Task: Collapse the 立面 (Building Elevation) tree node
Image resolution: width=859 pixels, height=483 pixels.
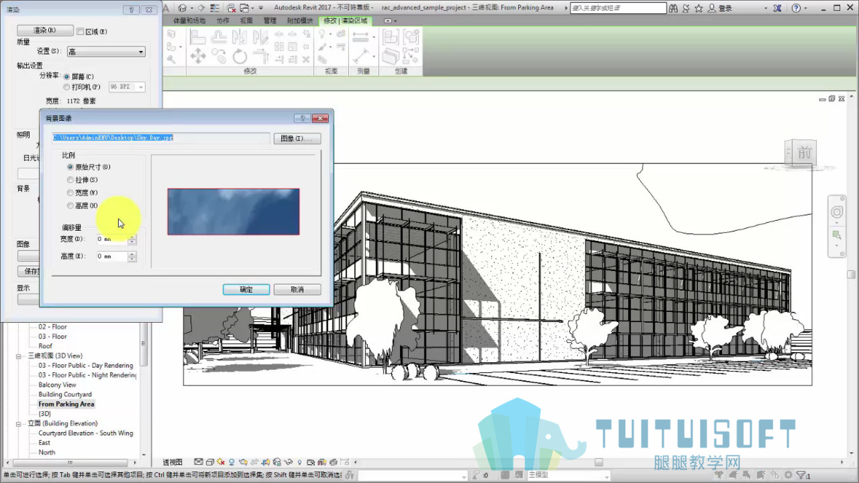Action: tap(19, 424)
